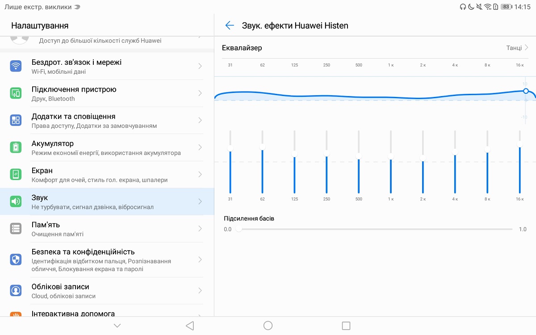Tap the recent apps square button

pos(346,326)
